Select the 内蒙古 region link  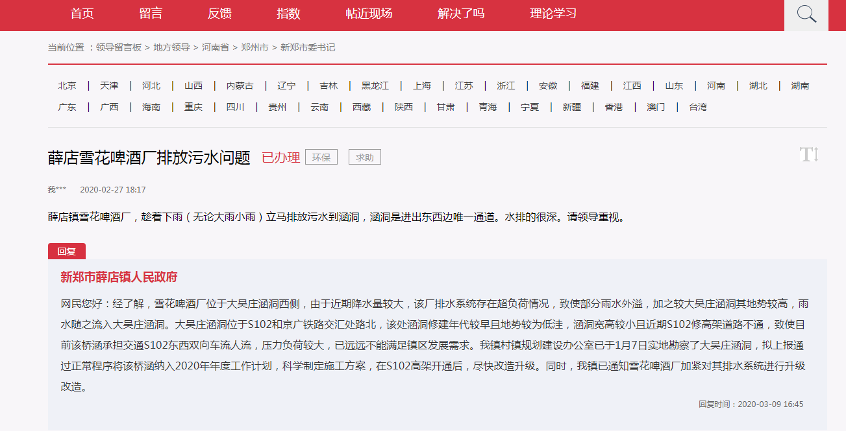pyautogui.click(x=240, y=86)
